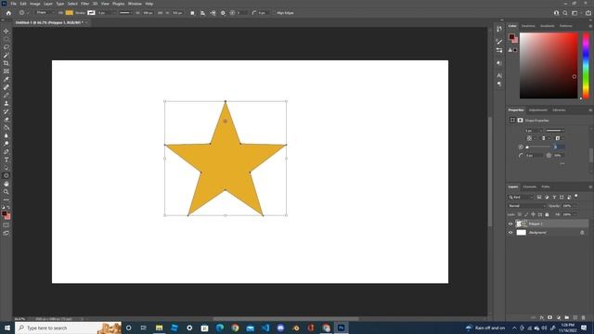Open the Fill value dropdown
This screenshot has width=594, height=334.
coord(575,214)
